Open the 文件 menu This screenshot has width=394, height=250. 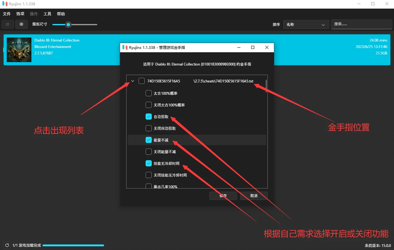[7, 14]
